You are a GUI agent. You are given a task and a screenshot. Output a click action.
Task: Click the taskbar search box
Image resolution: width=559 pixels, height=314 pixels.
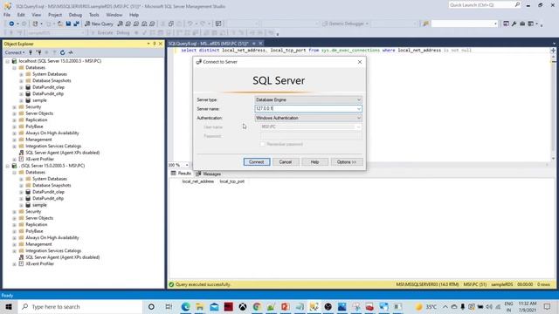click(79, 306)
